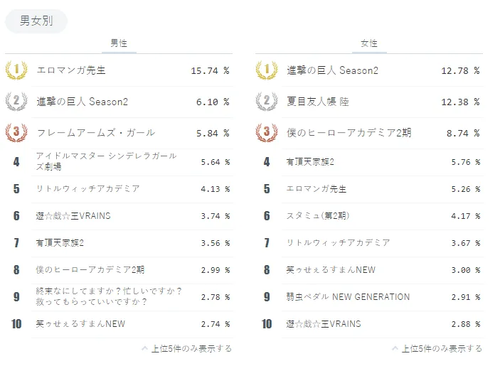Collapse female list using 上位5件のみ表示する chevron
This screenshot has width=500, height=366.
tap(395, 348)
